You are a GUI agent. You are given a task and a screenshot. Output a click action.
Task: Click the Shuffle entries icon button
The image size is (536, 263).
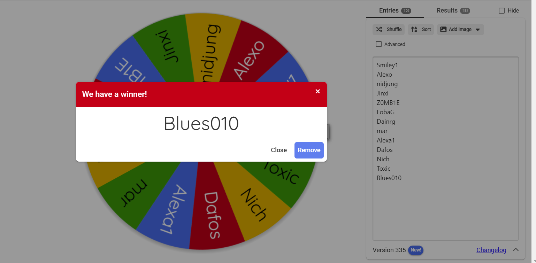tap(379, 30)
